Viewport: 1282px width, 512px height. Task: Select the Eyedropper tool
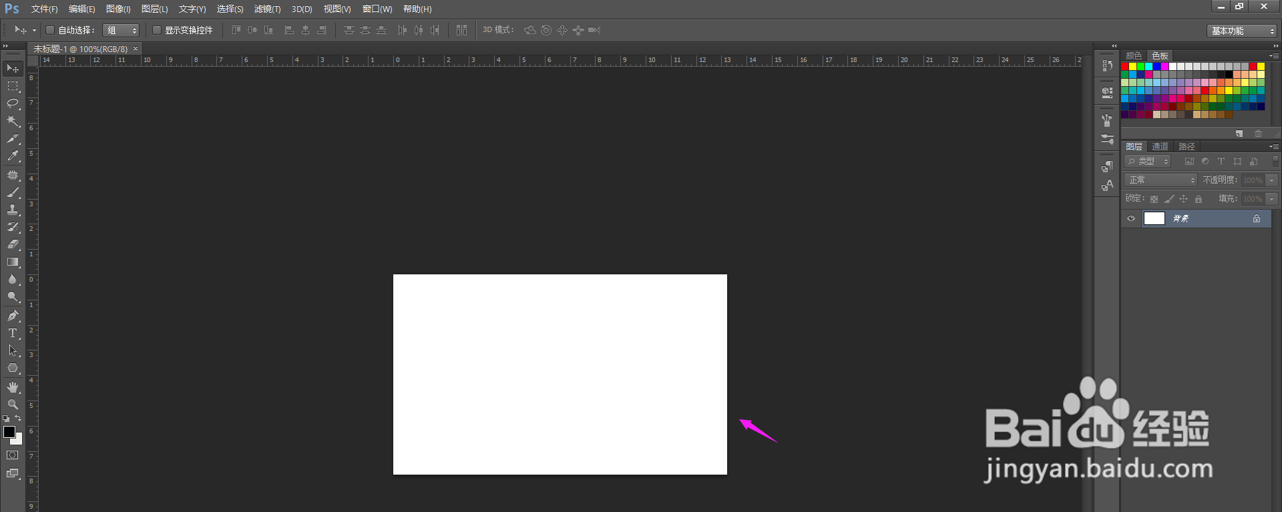[13, 156]
